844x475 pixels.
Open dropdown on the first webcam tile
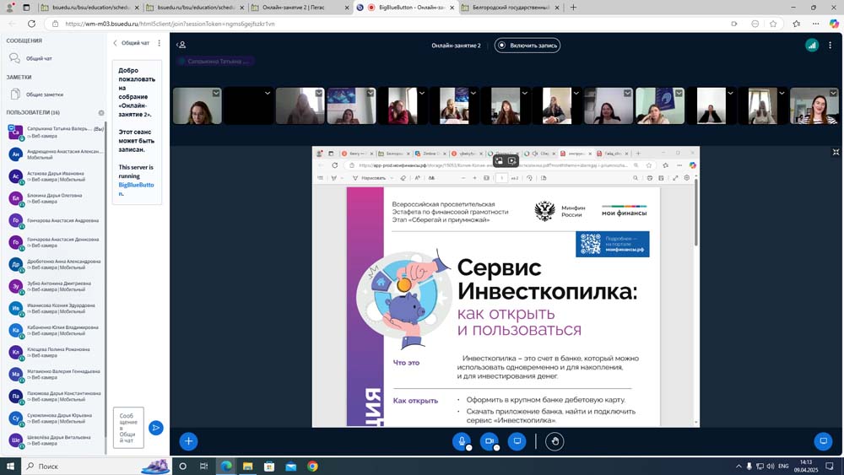pos(216,93)
